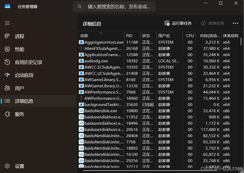This screenshot has height=173, width=244.
Task: Click the 服务 puzzle icon
Action: pos(7,114)
